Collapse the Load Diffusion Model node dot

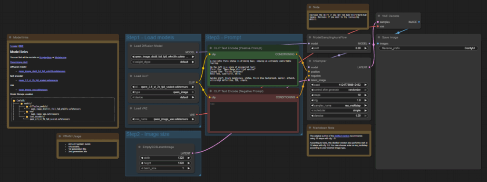131,46
